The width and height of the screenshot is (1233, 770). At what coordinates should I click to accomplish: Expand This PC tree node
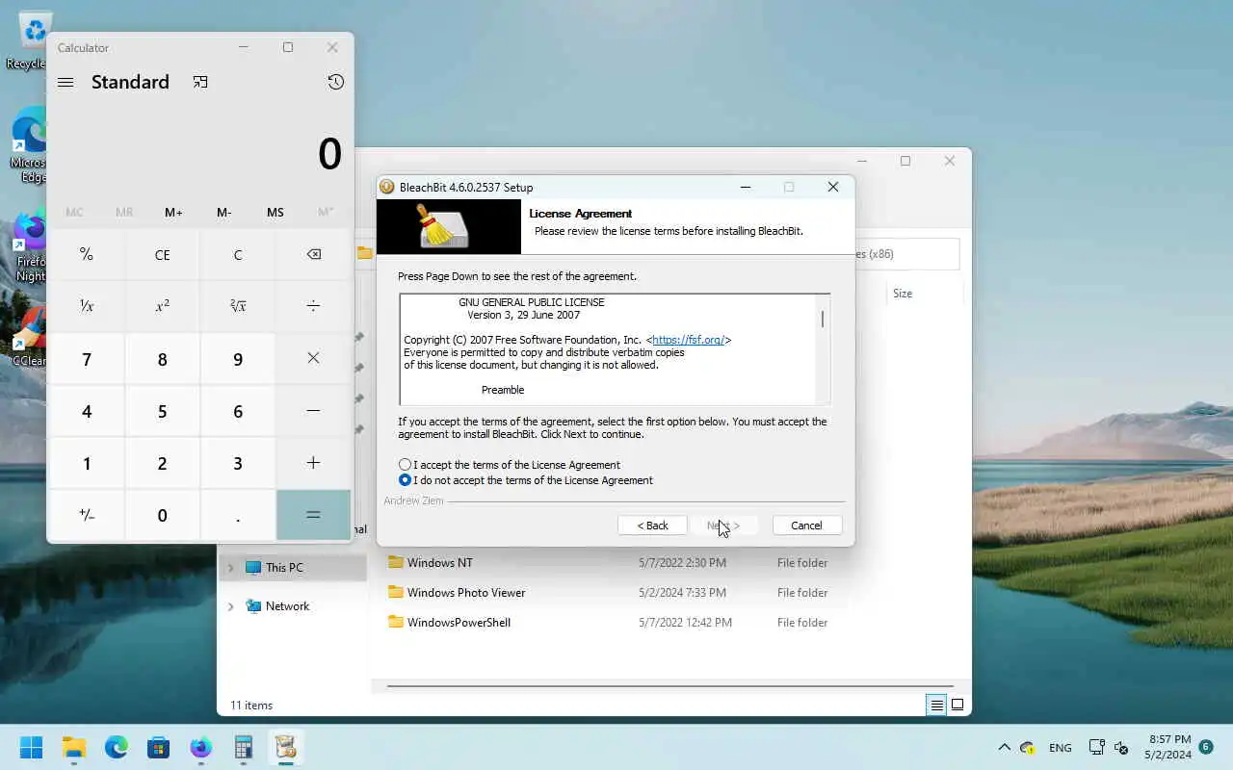point(230,568)
